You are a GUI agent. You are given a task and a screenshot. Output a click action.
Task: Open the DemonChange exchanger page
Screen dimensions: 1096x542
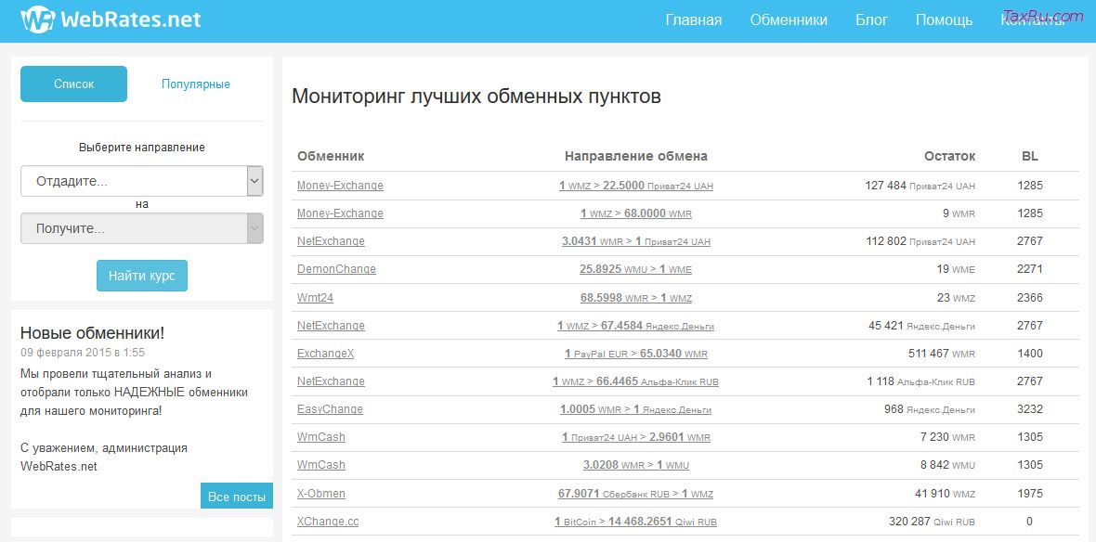pos(336,269)
